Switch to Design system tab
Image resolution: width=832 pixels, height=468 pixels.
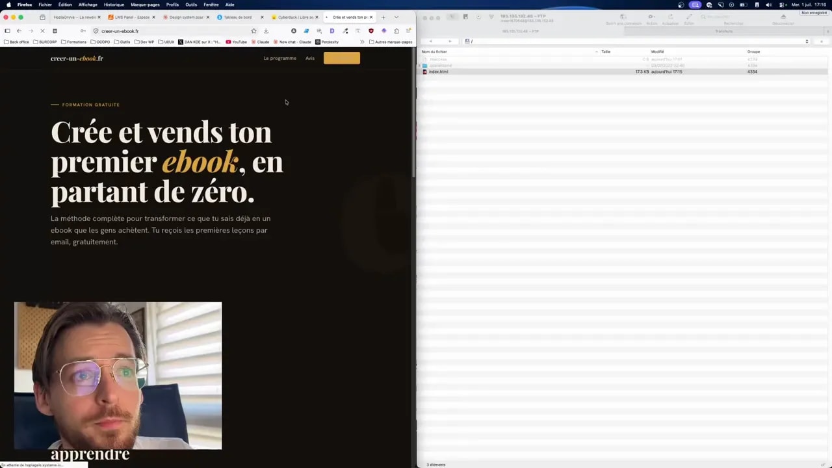(185, 17)
